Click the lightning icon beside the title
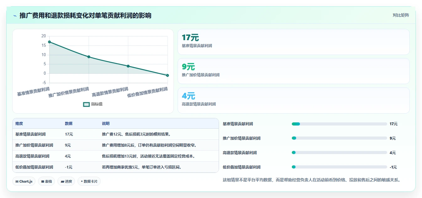 pyautogui.click(x=15, y=15)
